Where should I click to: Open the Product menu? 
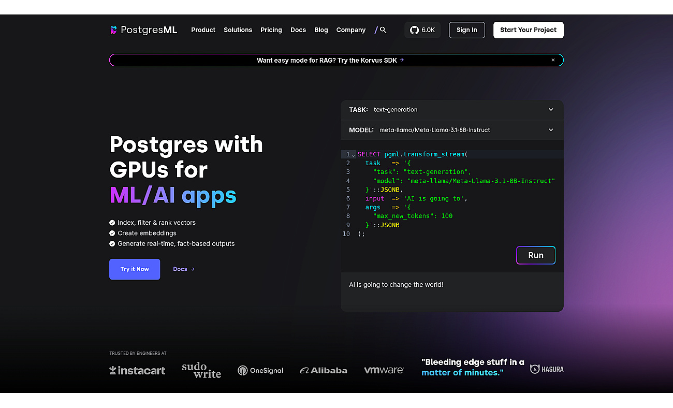click(x=203, y=30)
